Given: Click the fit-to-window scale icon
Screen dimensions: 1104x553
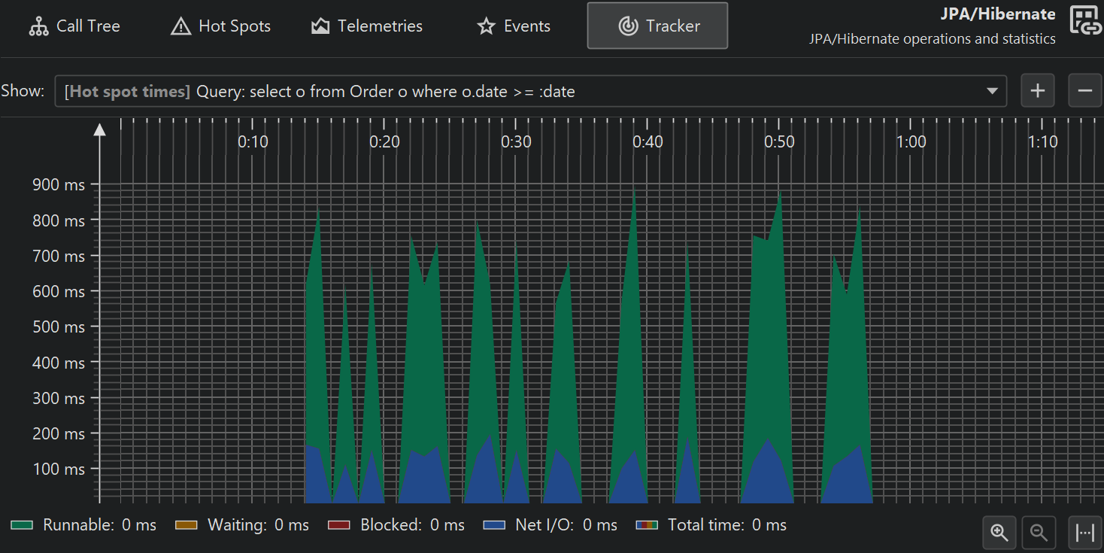Looking at the screenshot, I should (1084, 533).
